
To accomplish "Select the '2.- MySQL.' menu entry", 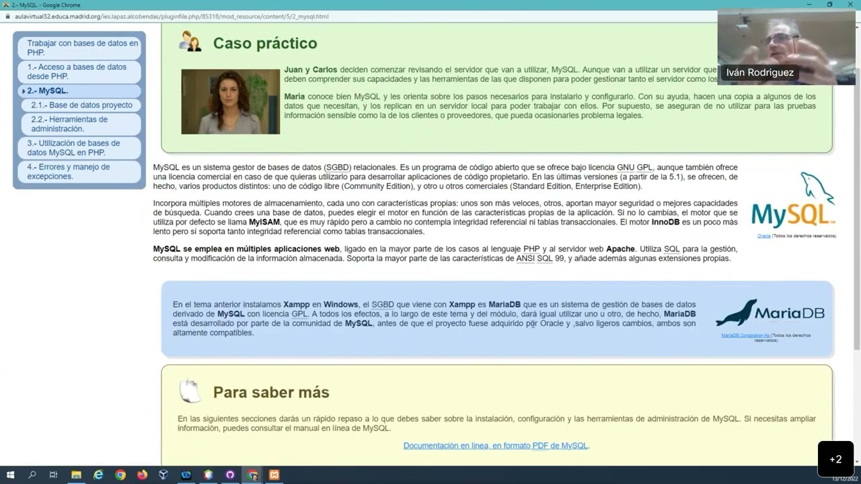I will (x=79, y=91).
